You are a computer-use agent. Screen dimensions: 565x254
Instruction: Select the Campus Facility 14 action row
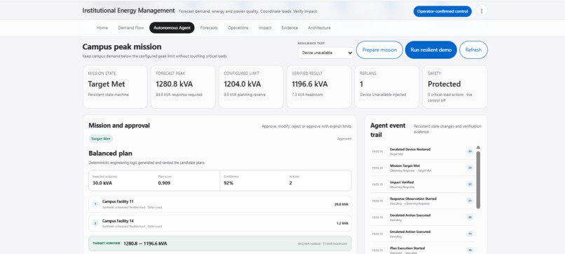(x=220, y=223)
